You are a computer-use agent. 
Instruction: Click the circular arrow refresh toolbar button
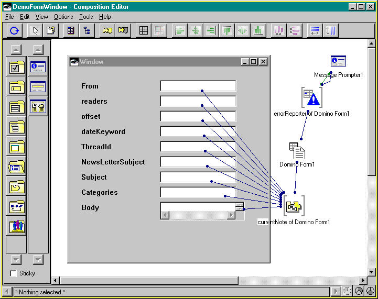(15, 31)
